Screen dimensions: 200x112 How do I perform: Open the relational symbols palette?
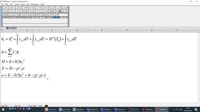pyautogui.click(x=6, y=8)
